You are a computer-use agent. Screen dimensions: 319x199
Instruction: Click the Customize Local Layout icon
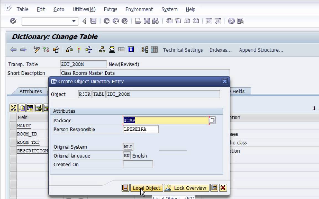[240, 21]
